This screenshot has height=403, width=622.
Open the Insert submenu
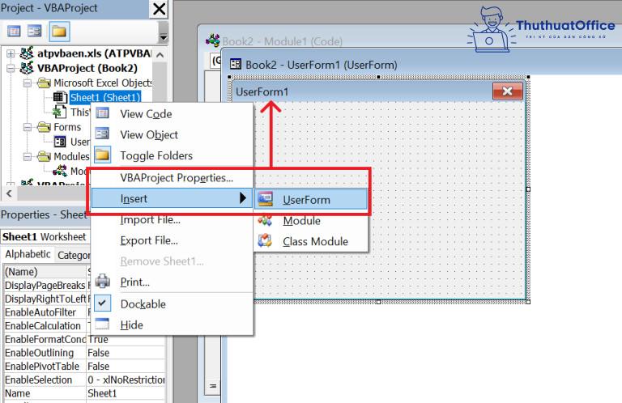(172, 198)
